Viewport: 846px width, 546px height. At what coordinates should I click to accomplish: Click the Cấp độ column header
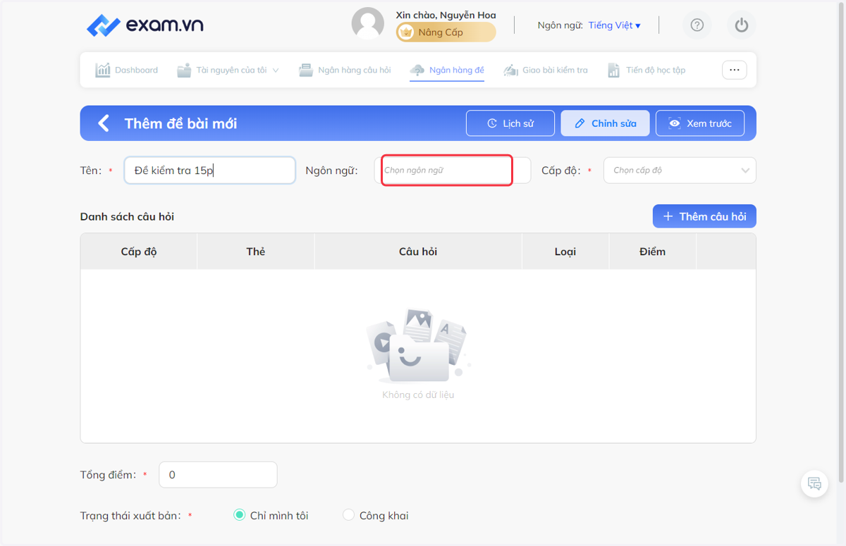tap(139, 252)
